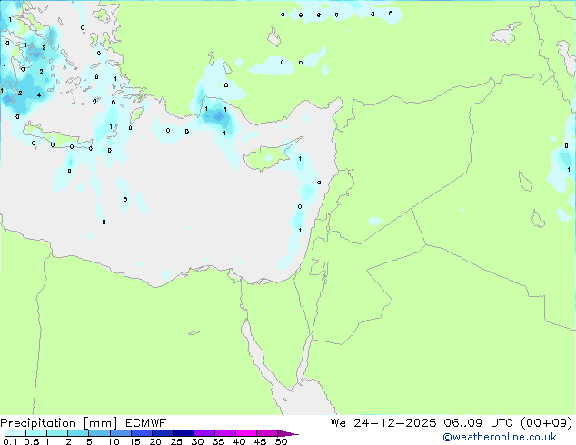
Task: Click the legend label '50'
Action: [x=281, y=441]
